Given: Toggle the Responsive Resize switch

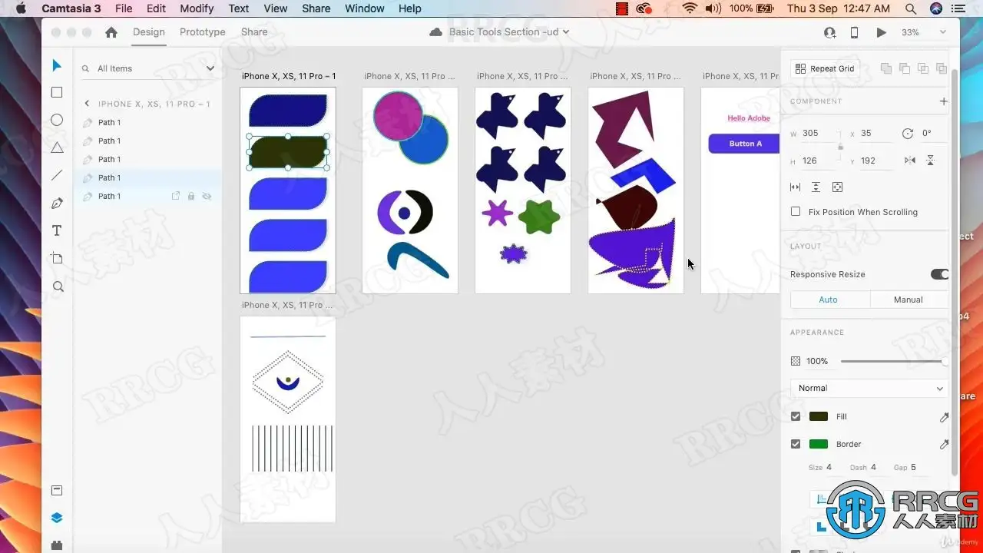Looking at the screenshot, I should coord(939,274).
